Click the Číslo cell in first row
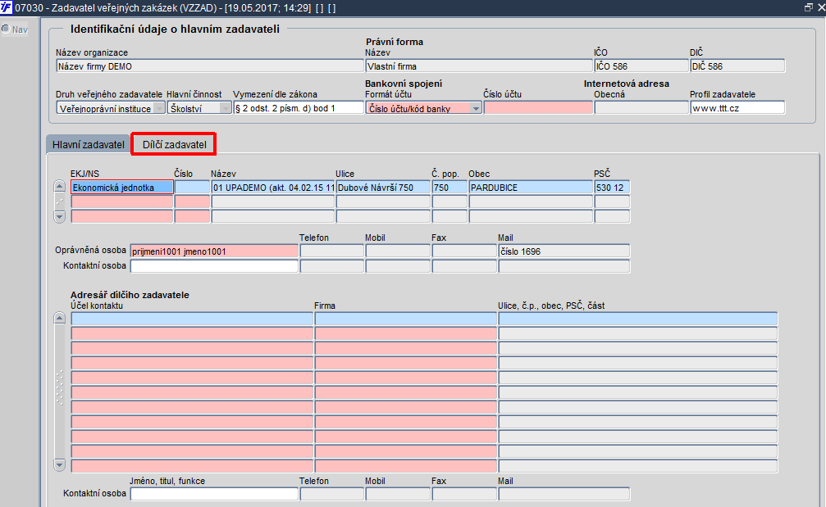 tap(192, 188)
